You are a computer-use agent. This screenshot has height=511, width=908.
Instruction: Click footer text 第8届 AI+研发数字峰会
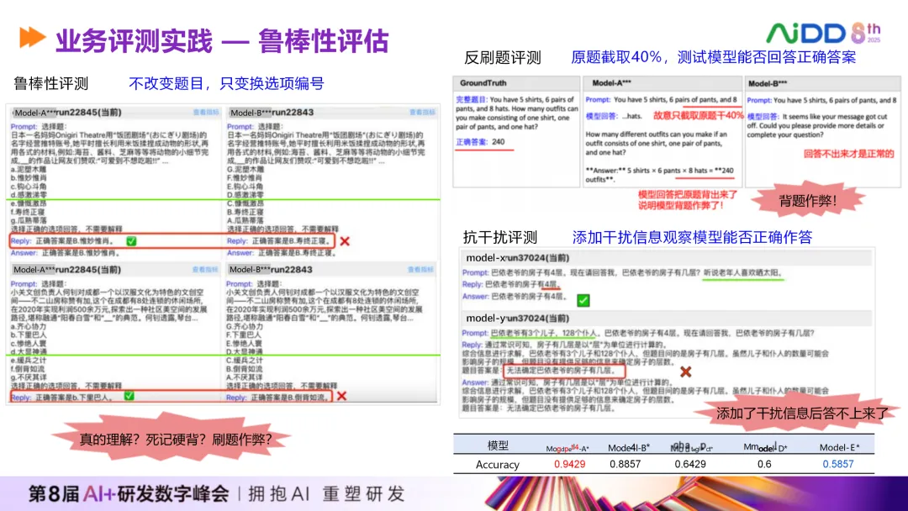pos(129,493)
